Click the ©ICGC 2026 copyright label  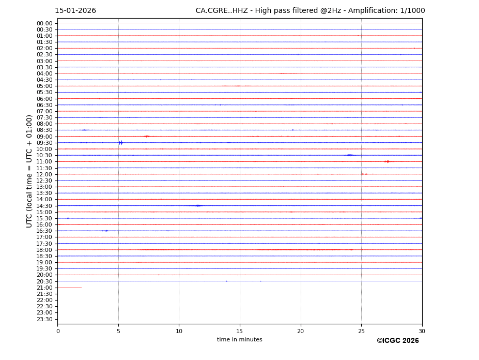point(397,341)
